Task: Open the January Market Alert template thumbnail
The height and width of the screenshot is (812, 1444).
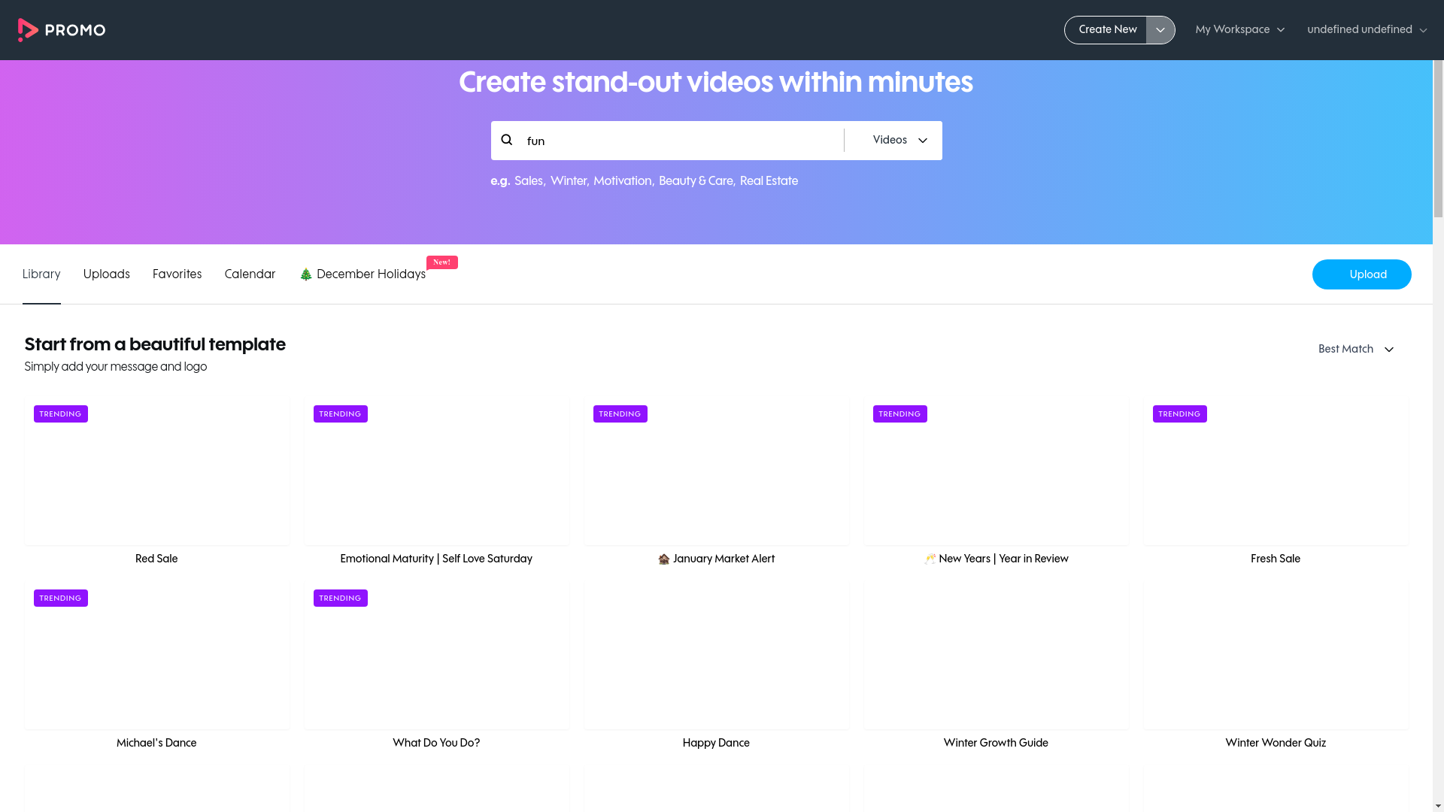Action: [x=716, y=471]
